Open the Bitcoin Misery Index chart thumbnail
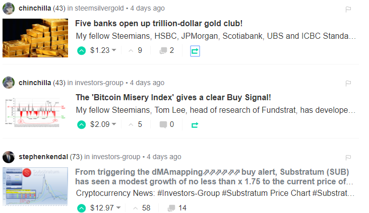 point(35,112)
